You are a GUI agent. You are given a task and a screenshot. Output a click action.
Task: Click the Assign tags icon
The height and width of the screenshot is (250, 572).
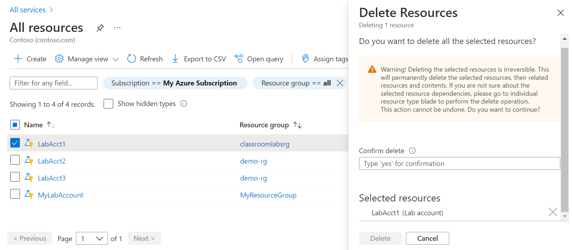(305, 59)
